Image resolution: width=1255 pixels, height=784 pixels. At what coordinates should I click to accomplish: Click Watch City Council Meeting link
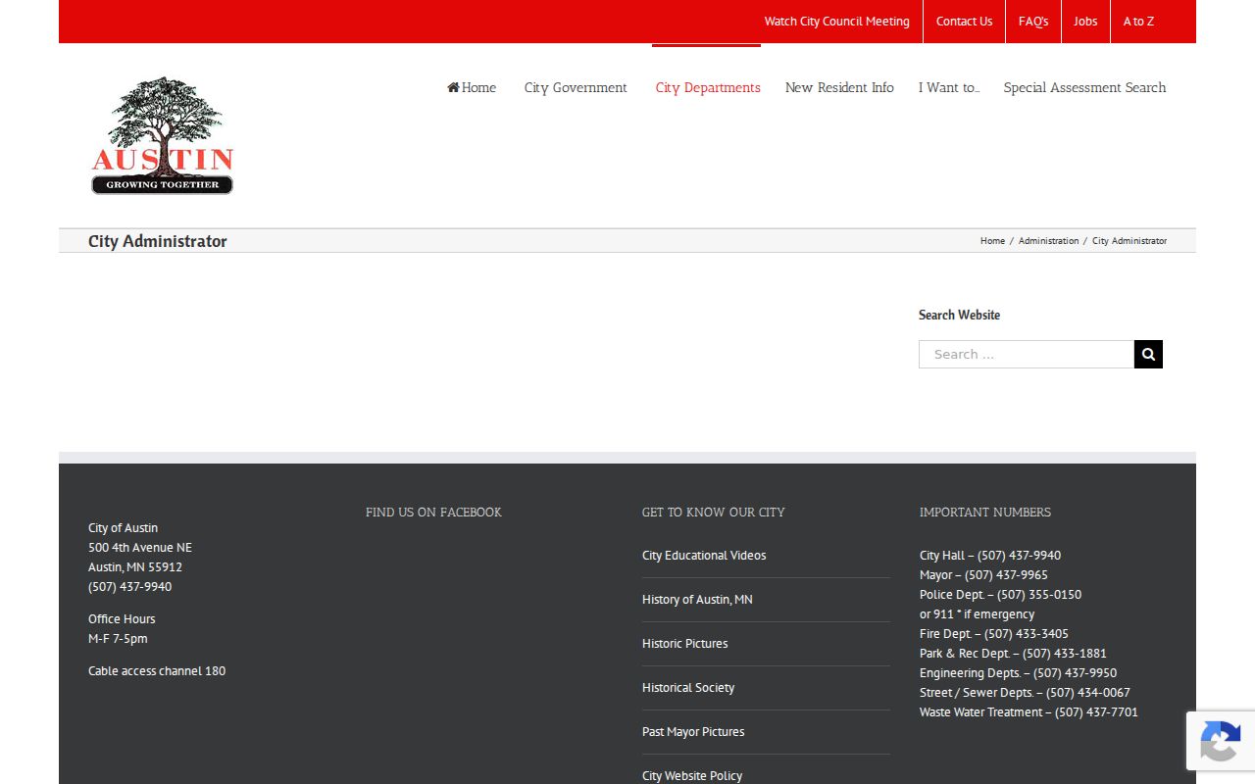[x=837, y=22]
